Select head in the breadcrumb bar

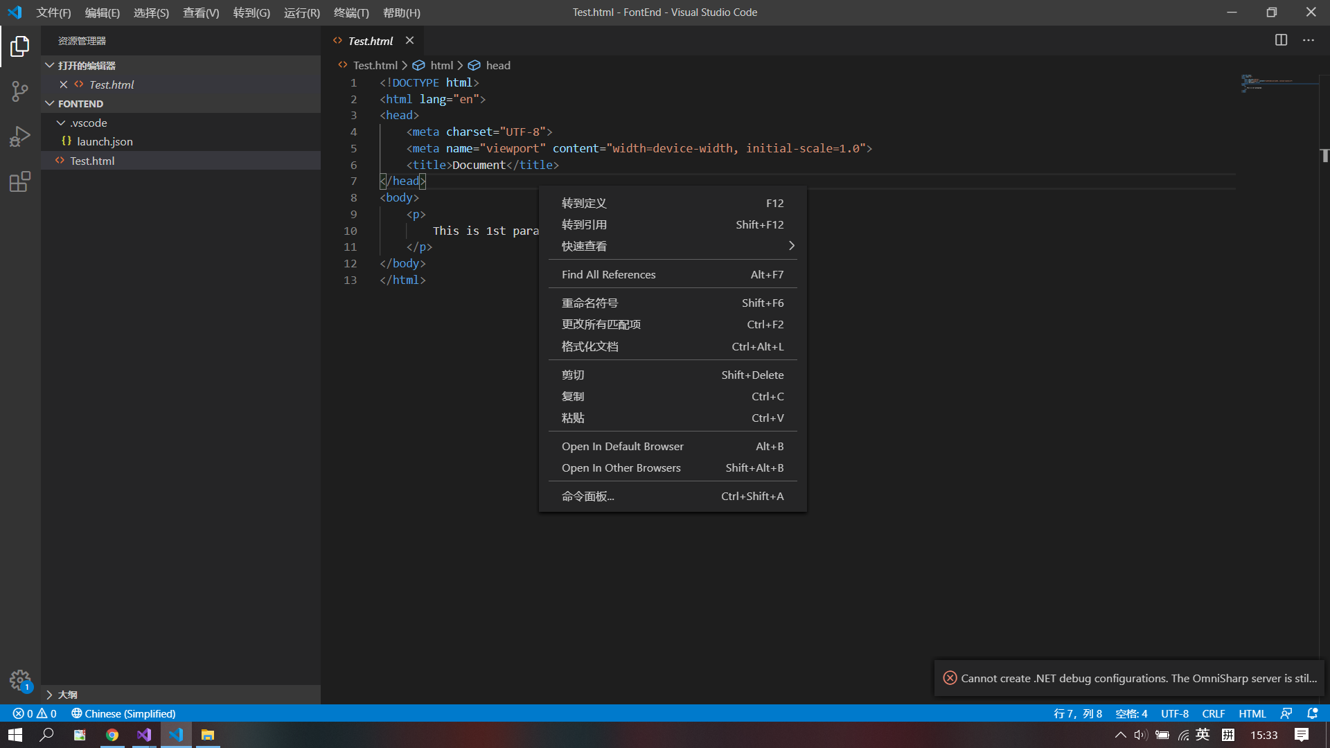(497, 65)
